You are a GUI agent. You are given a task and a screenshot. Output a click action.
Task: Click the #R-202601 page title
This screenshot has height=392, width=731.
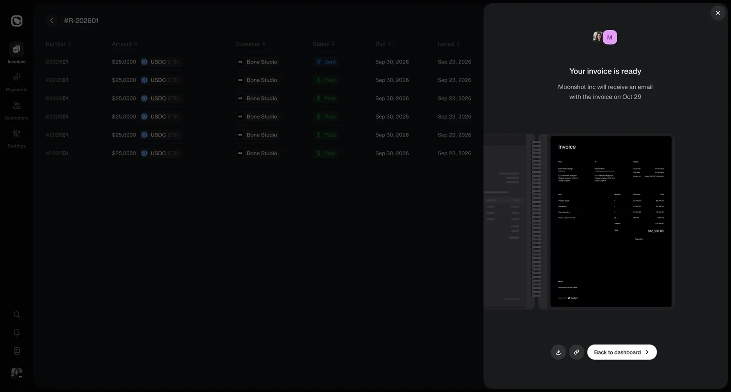[81, 21]
